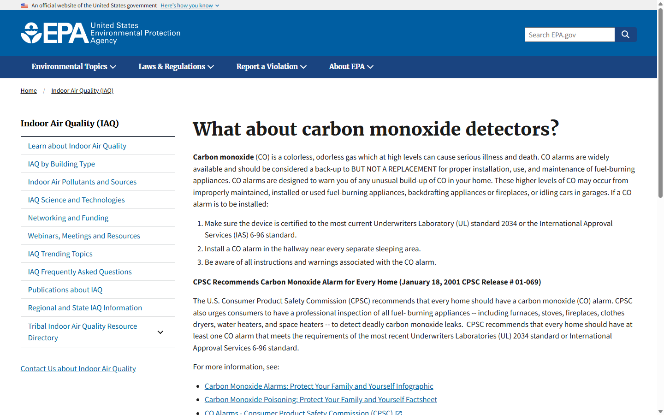Image resolution: width=664 pixels, height=415 pixels.
Task: Go to the Home breadcrumb
Action: coord(29,91)
